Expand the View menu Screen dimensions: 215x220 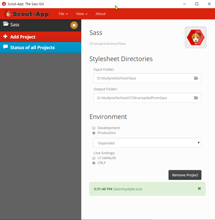coord(82,14)
